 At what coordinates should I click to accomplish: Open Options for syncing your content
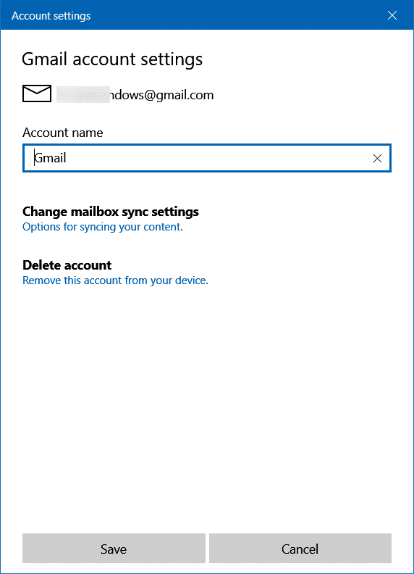point(102,227)
